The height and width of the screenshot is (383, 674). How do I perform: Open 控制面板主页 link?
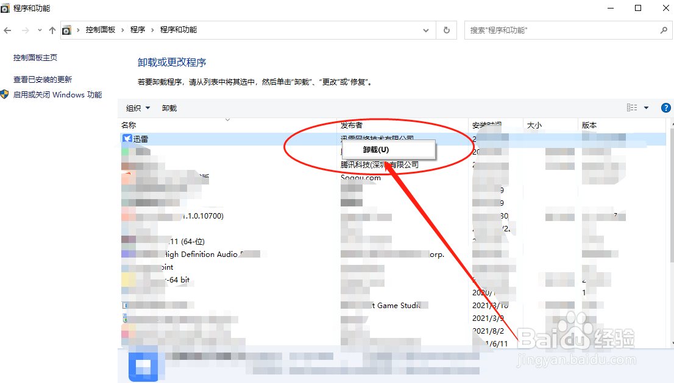[x=35, y=57]
